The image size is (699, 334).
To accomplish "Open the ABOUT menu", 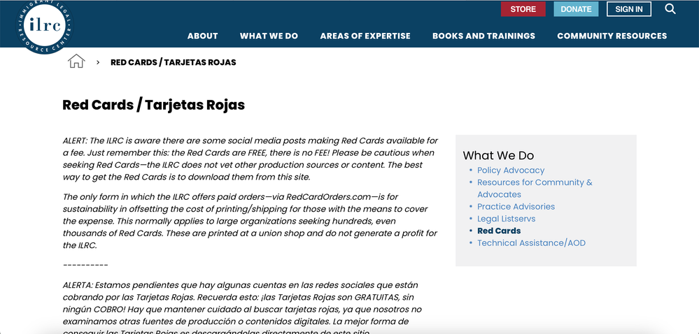I will (202, 36).
